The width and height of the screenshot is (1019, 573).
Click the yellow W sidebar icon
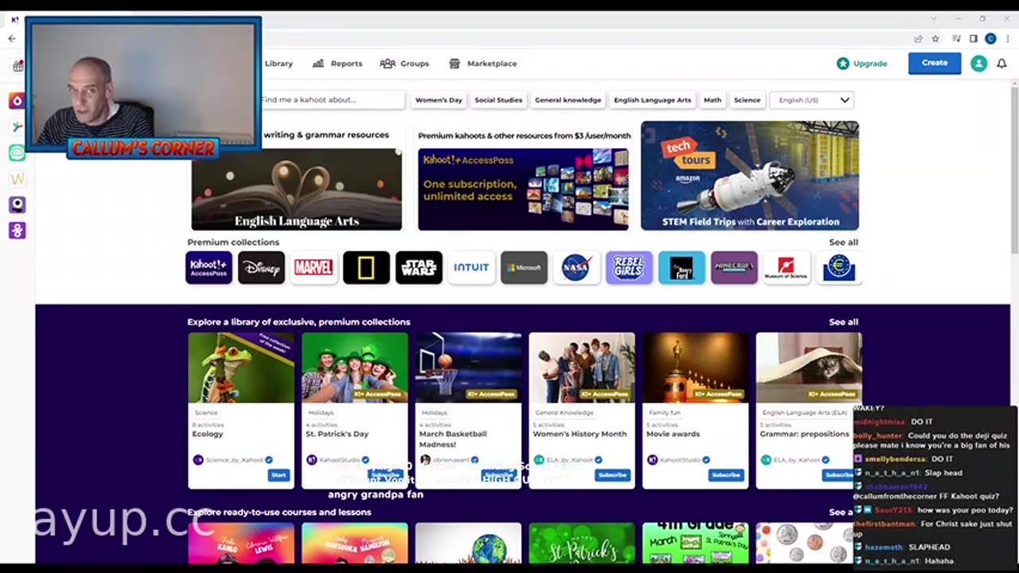(18, 179)
